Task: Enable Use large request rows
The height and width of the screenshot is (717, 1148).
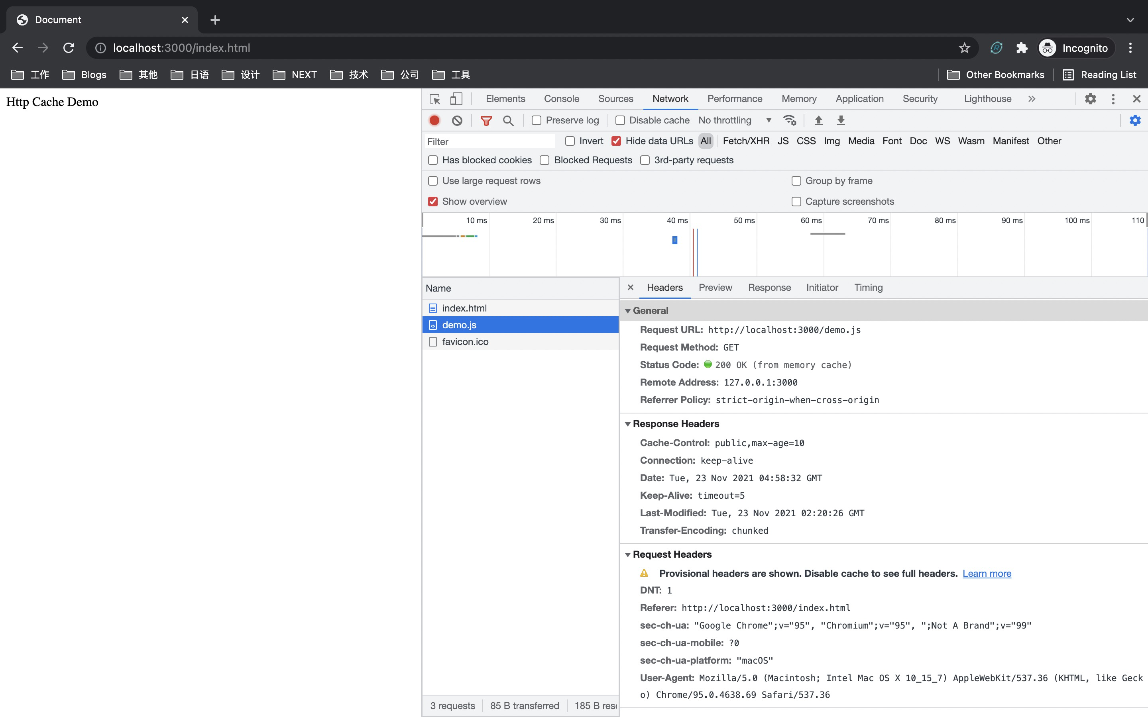Action: pos(432,181)
